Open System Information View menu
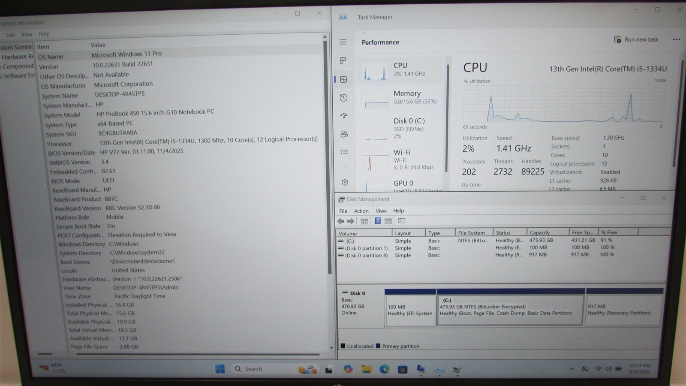The width and height of the screenshot is (686, 386). click(27, 34)
